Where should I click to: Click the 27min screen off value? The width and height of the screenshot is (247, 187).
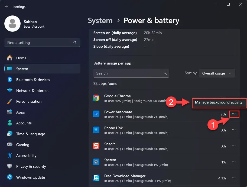tap(149, 40)
